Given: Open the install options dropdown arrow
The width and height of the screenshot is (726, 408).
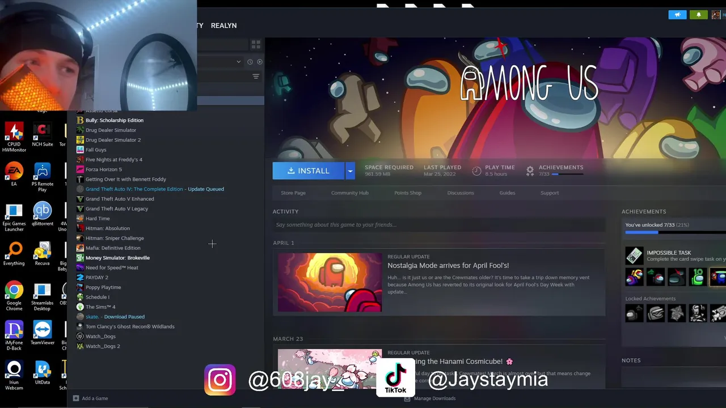Looking at the screenshot, I should tap(350, 171).
